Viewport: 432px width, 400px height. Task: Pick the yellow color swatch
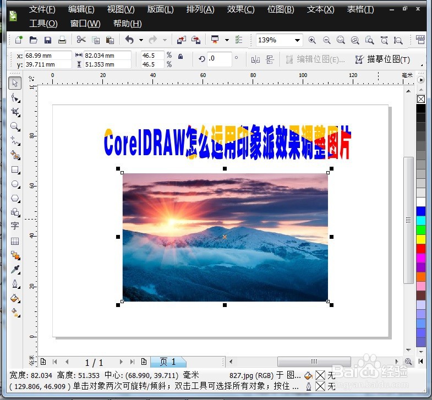pyautogui.click(x=420, y=239)
